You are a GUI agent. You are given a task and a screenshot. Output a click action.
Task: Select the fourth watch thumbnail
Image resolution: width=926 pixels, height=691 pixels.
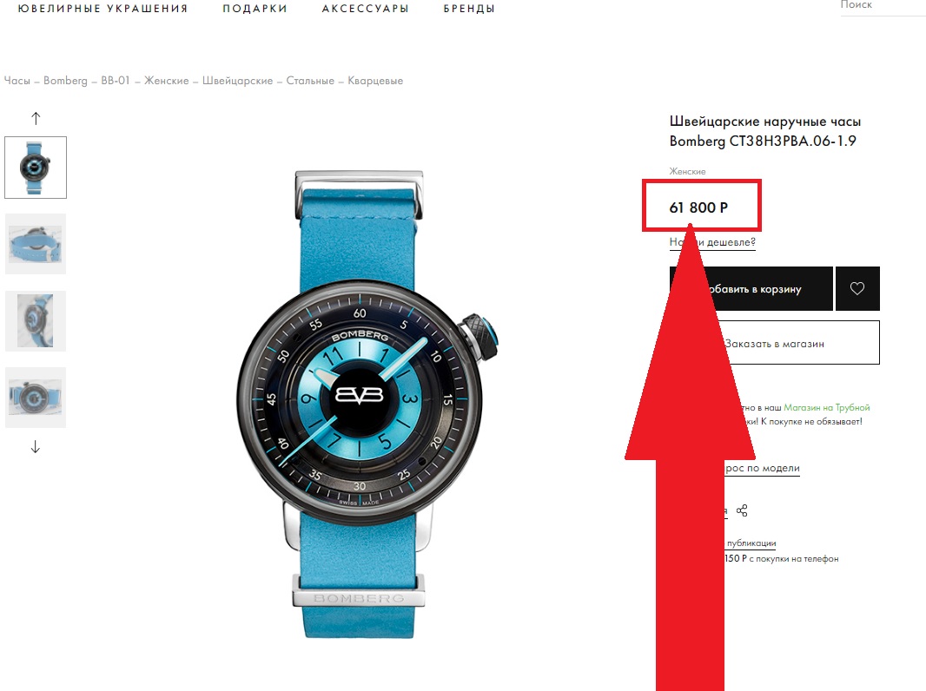pyautogui.click(x=36, y=397)
